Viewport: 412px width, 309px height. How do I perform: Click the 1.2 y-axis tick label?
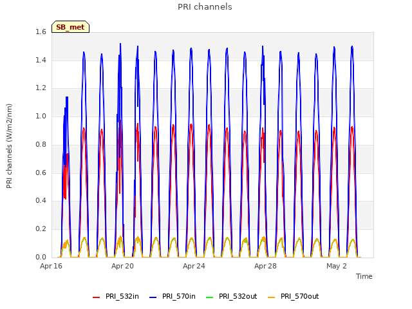pos(41,88)
